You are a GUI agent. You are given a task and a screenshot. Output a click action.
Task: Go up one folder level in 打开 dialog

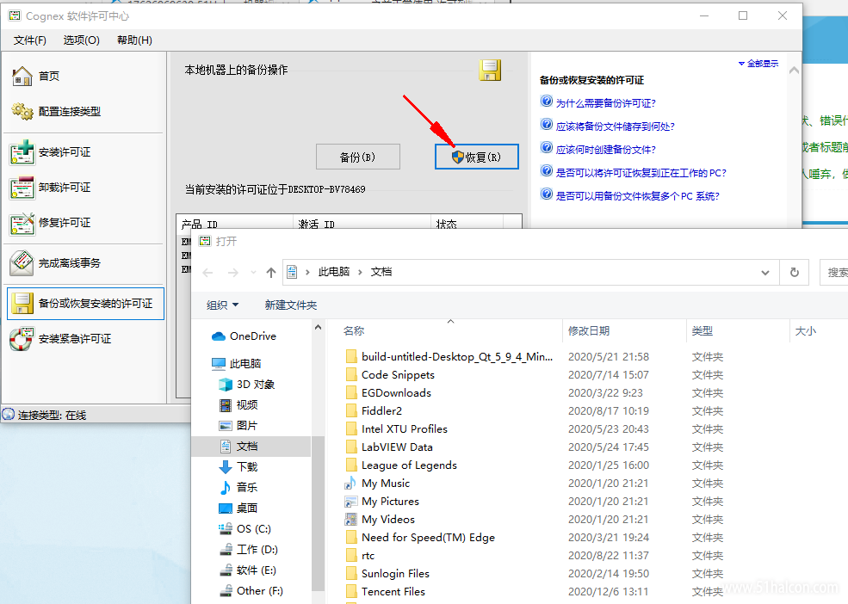pos(271,273)
